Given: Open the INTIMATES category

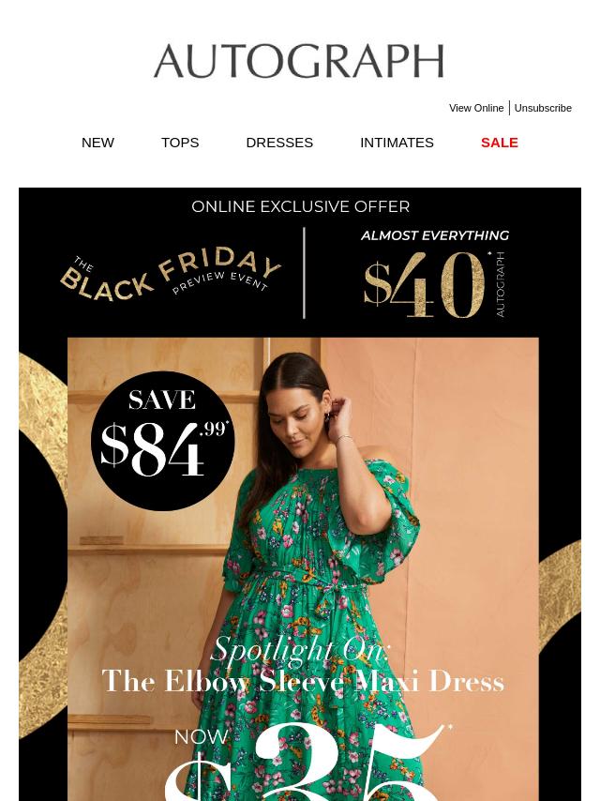Looking at the screenshot, I should [x=397, y=143].
